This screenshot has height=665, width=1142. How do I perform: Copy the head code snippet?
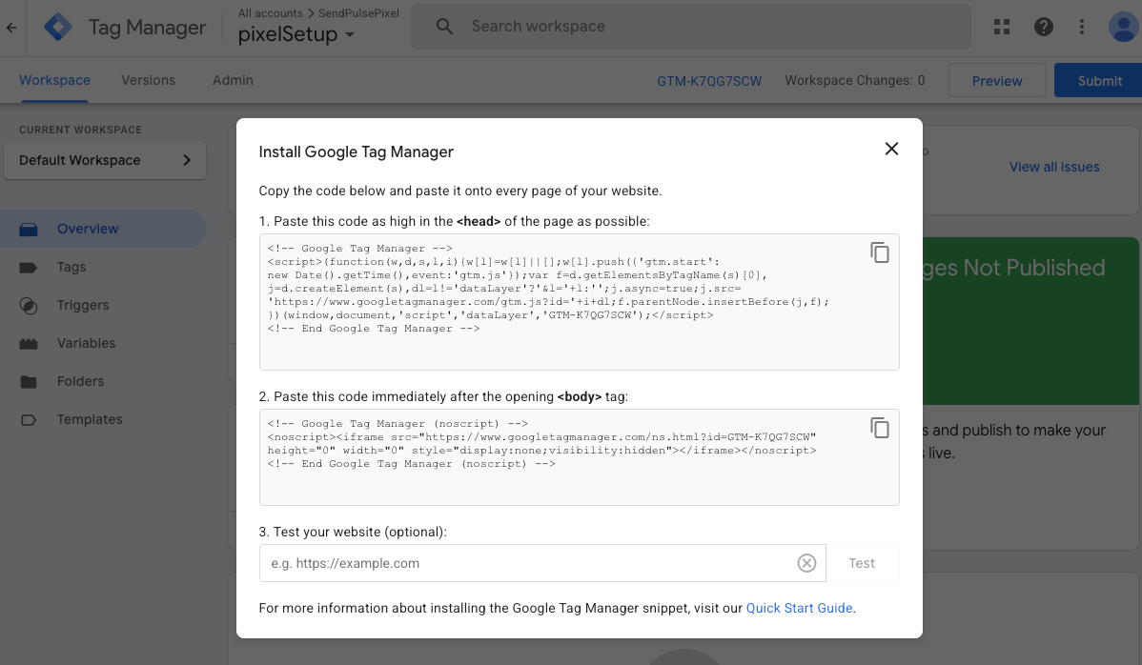tap(880, 252)
